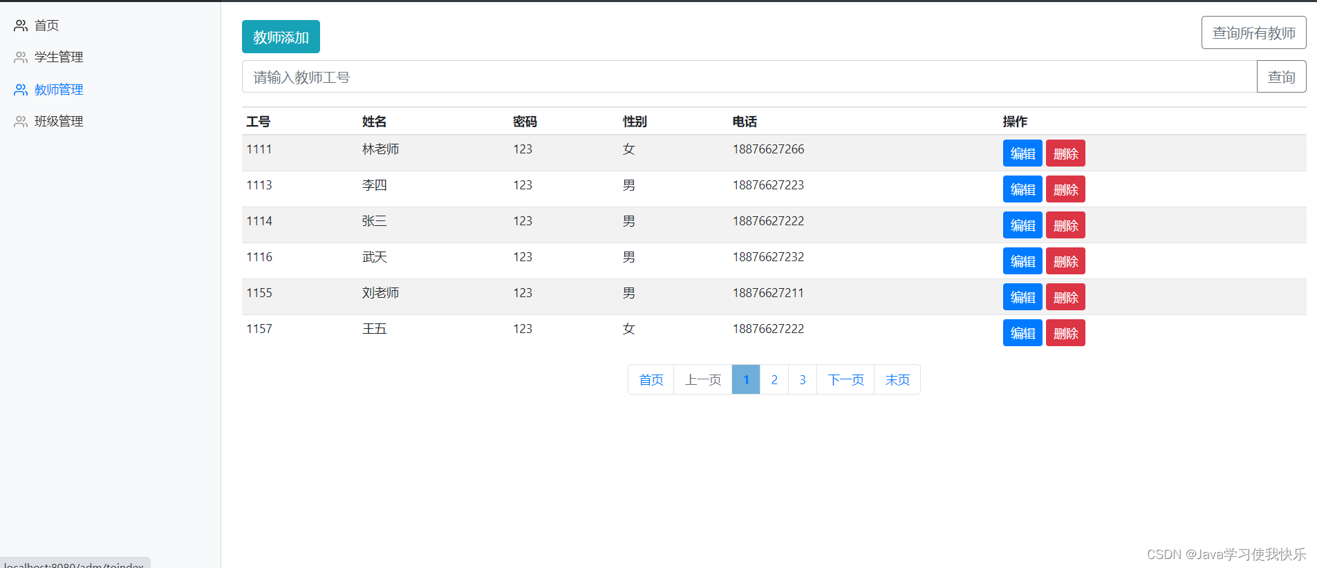The width and height of the screenshot is (1317, 568).
Task: Click pagination 上一页 link
Action: (703, 379)
